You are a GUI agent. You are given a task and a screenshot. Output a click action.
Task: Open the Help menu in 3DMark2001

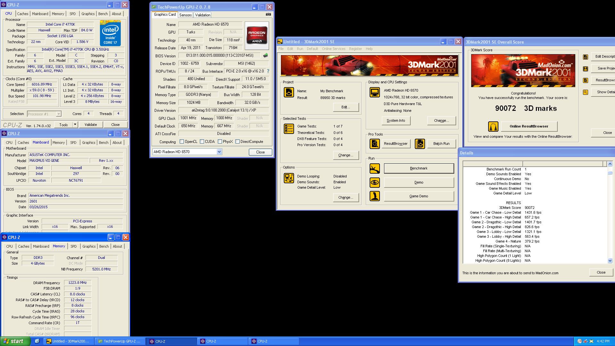pos(369,49)
